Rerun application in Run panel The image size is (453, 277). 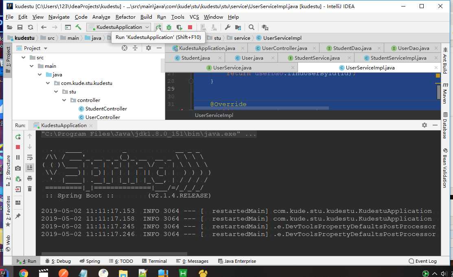pyautogui.click(x=18, y=136)
